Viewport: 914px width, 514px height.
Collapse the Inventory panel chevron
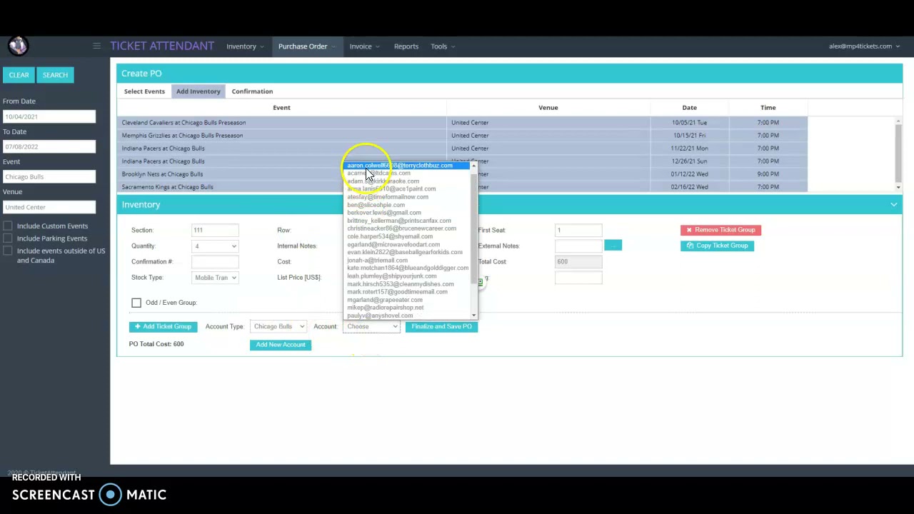893,205
